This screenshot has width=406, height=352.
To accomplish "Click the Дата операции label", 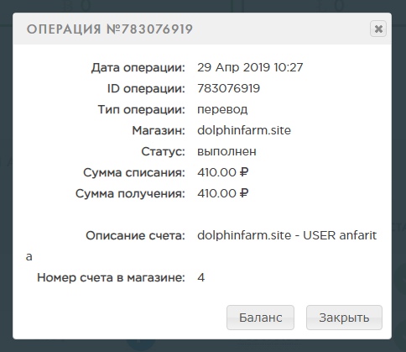I will pos(138,68).
